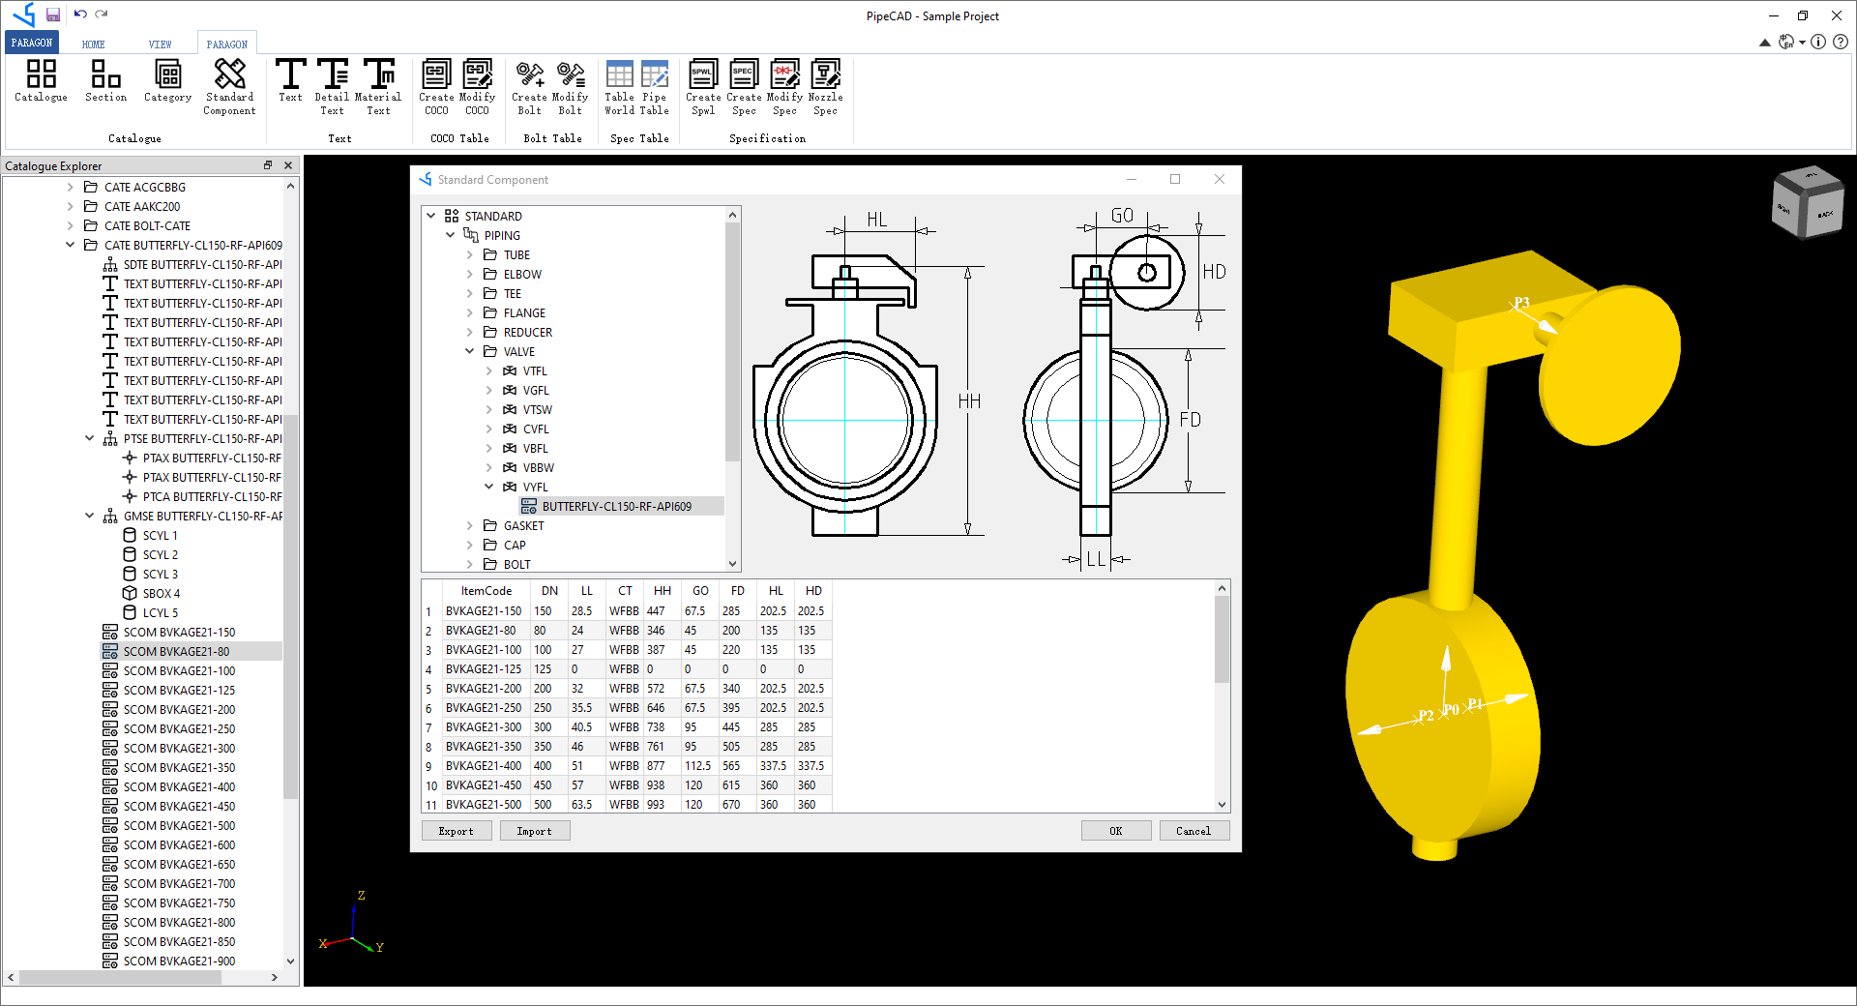The height and width of the screenshot is (1006, 1857).
Task: Select the Create Spwl specification tool
Action: pos(703,87)
